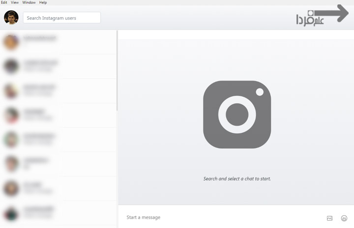Viewport: 354px width, 228px height.
Task: Focus the Search Instagram users field
Action: click(x=61, y=18)
